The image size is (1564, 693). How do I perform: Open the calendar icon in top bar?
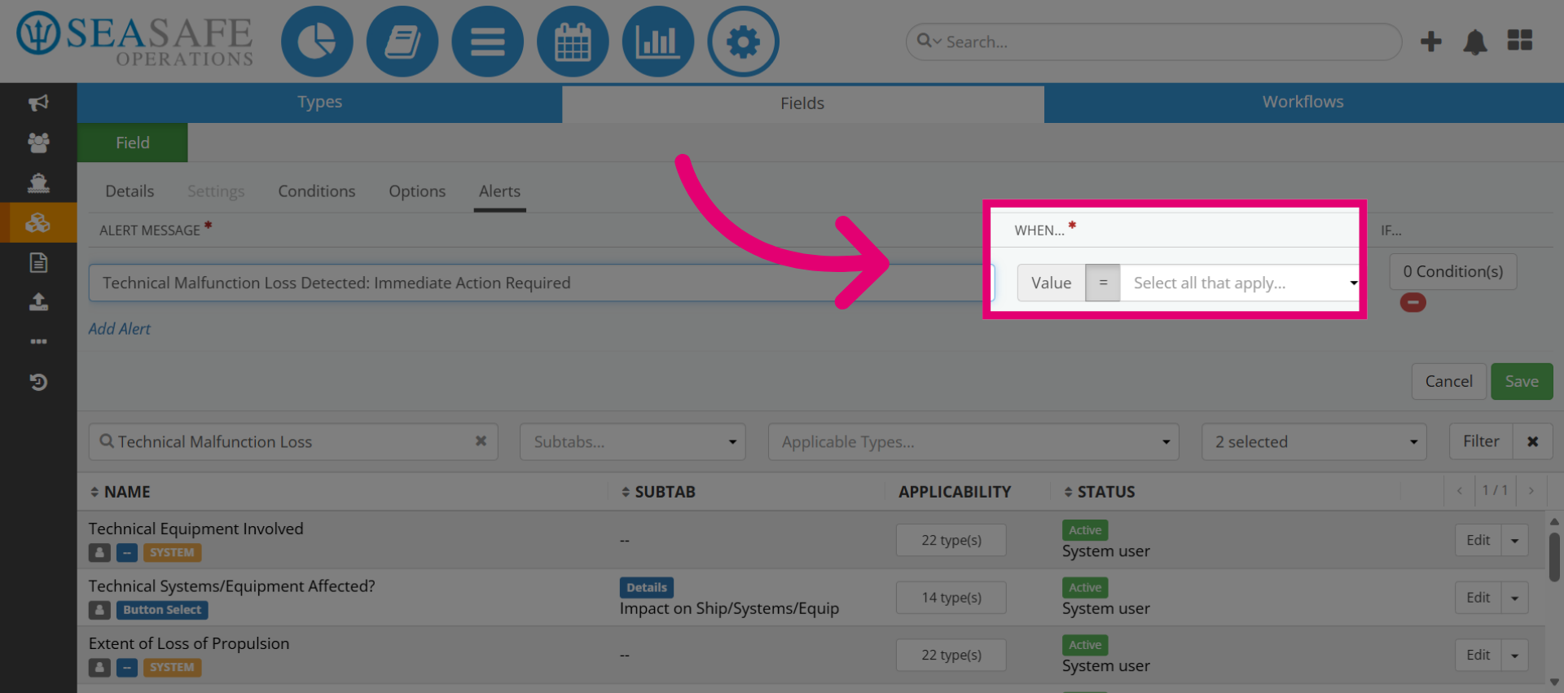[573, 42]
